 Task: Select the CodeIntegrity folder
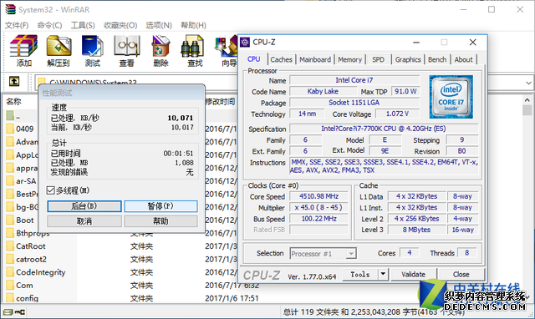coord(36,272)
